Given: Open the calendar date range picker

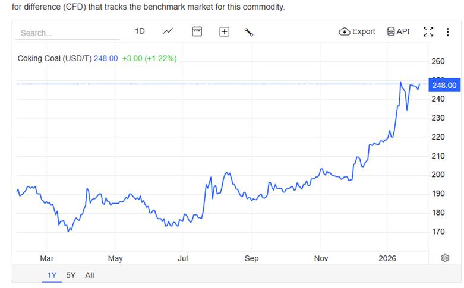Looking at the screenshot, I should [x=197, y=31].
